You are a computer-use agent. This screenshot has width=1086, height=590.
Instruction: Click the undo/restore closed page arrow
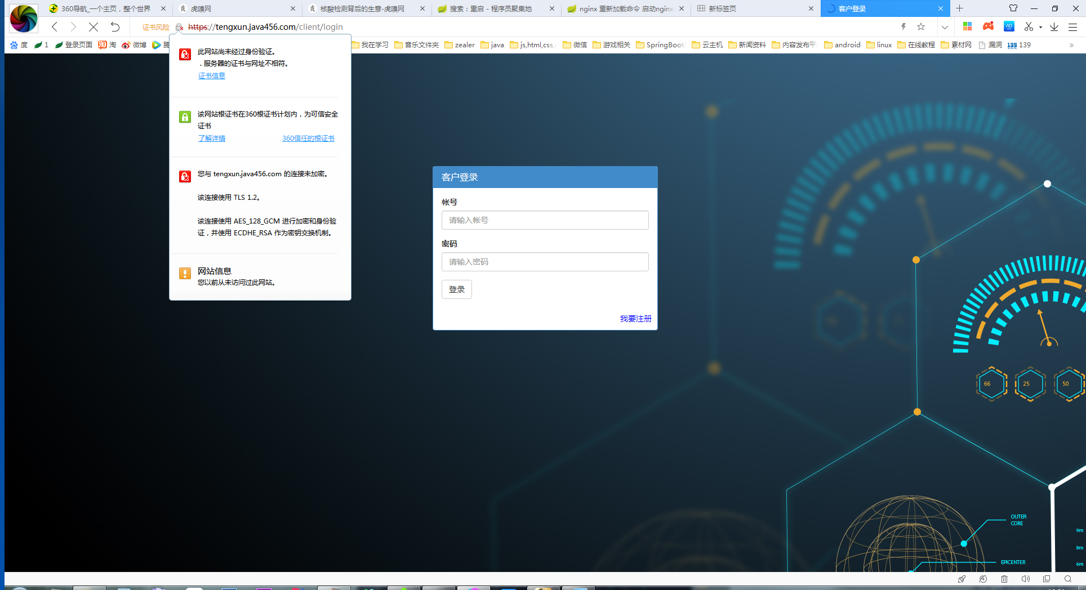[x=115, y=26]
